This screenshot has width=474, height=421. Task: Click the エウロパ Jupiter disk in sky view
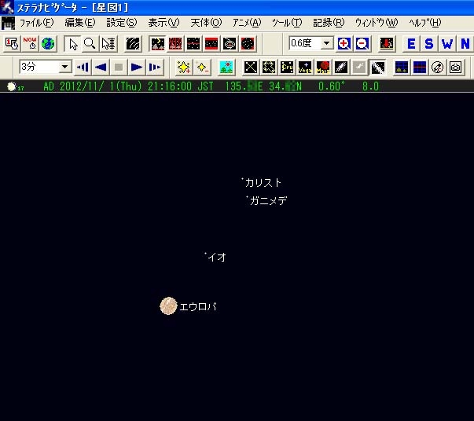click(x=168, y=306)
